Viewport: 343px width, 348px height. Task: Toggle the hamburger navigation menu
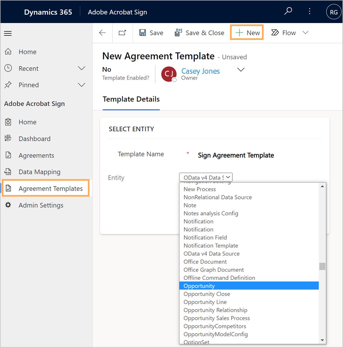coord(8,34)
